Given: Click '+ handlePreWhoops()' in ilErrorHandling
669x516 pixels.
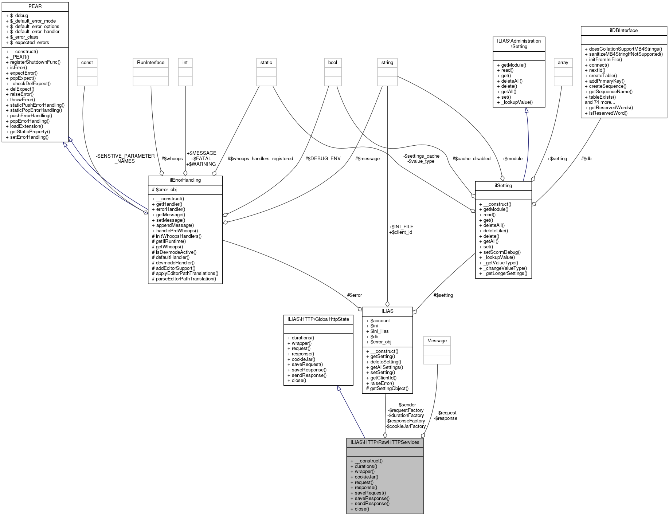Looking at the screenshot, I should (x=175, y=231).
